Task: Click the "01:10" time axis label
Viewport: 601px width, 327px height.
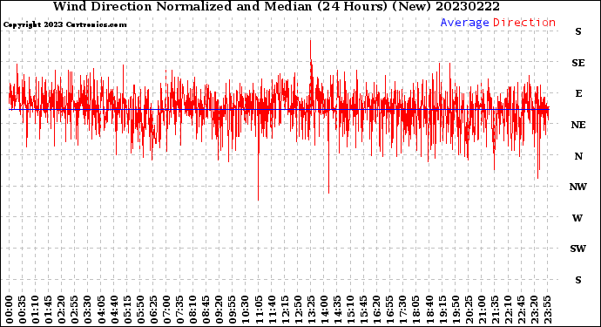Action: pos(35,310)
